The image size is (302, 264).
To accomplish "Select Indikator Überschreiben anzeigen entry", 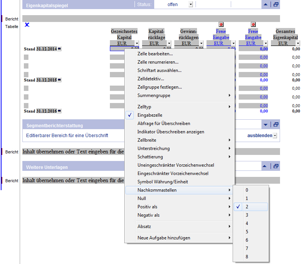I will (x=178, y=132).
